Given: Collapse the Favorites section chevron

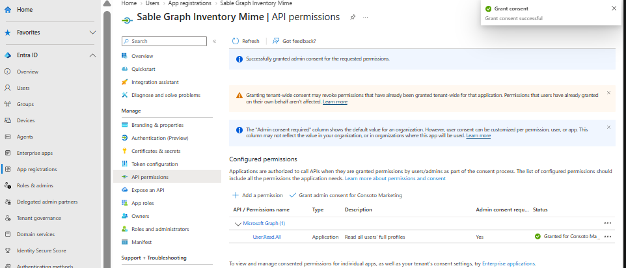Looking at the screenshot, I should 92,33.
